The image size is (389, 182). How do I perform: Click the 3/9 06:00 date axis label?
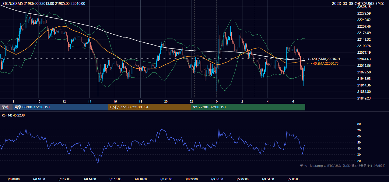pyautogui.click(x=293, y=179)
